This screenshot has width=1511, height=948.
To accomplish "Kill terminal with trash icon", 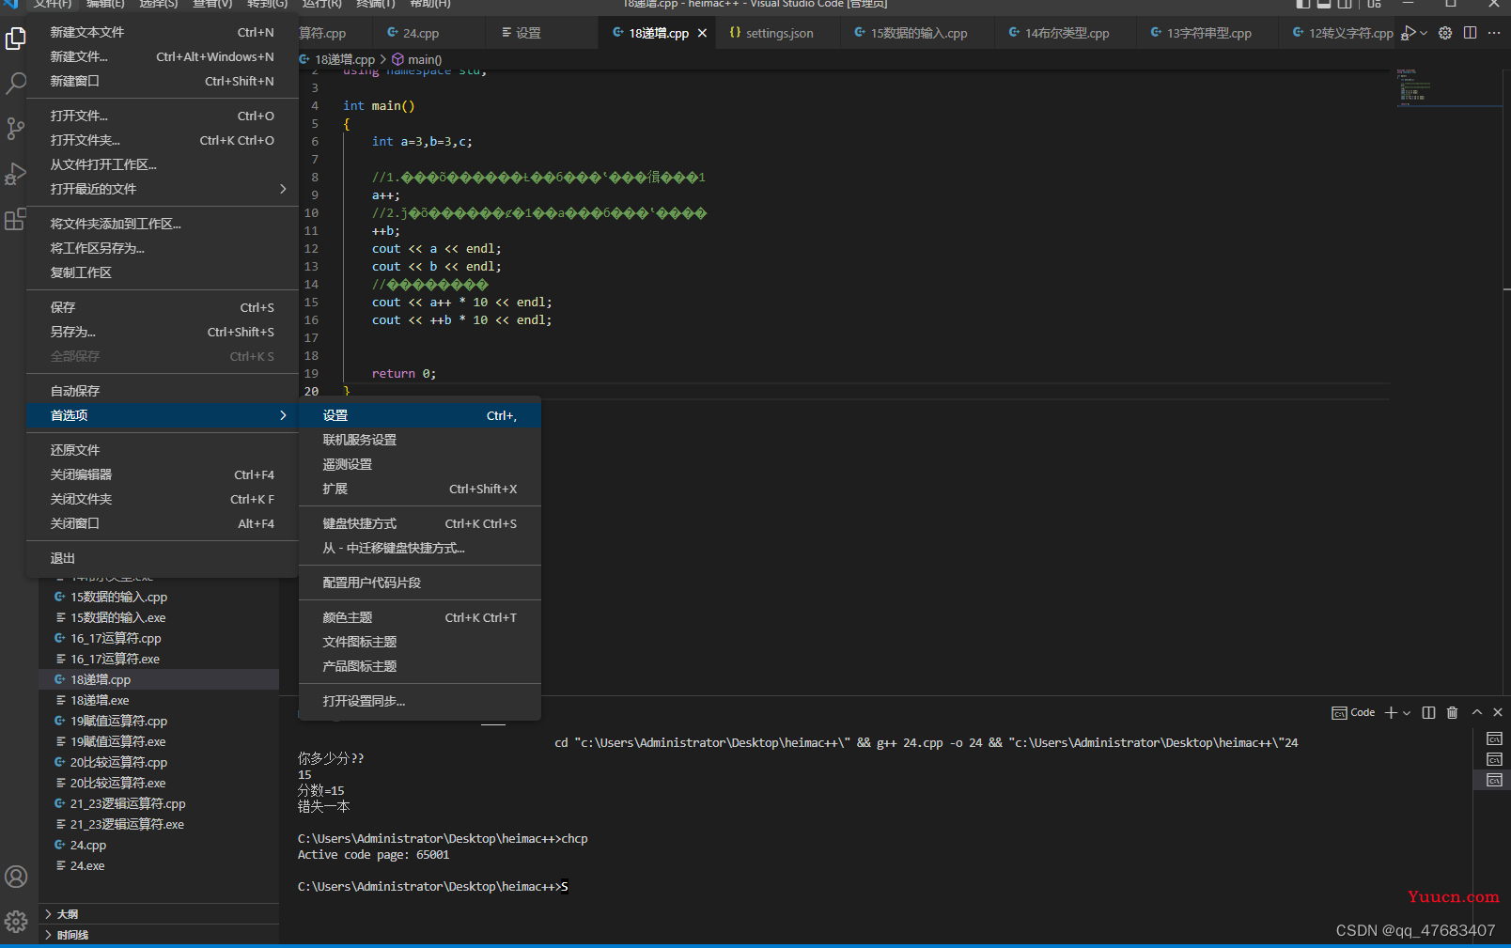I will point(1452,712).
